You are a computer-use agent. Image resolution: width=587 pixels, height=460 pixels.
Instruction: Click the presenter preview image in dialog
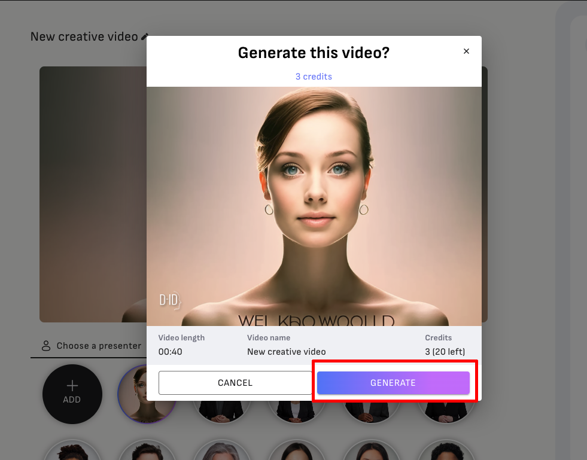point(314,206)
